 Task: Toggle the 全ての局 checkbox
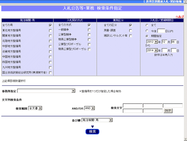point(50,25)
